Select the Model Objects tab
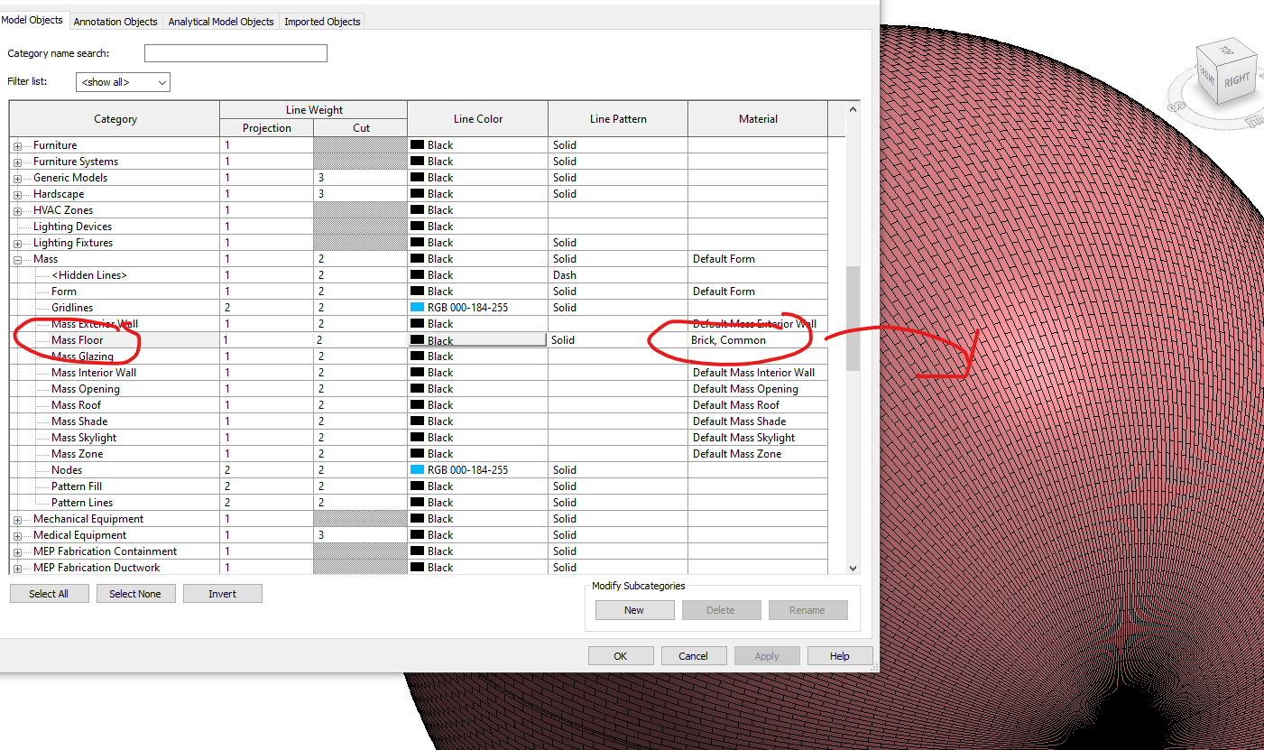 [x=32, y=20]
